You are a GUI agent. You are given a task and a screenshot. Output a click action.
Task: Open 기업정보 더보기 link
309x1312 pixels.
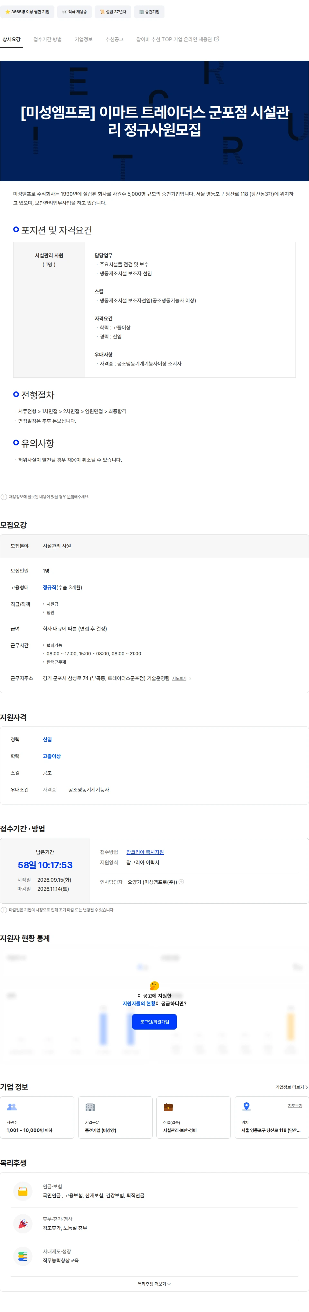(x=292, y=1087)
